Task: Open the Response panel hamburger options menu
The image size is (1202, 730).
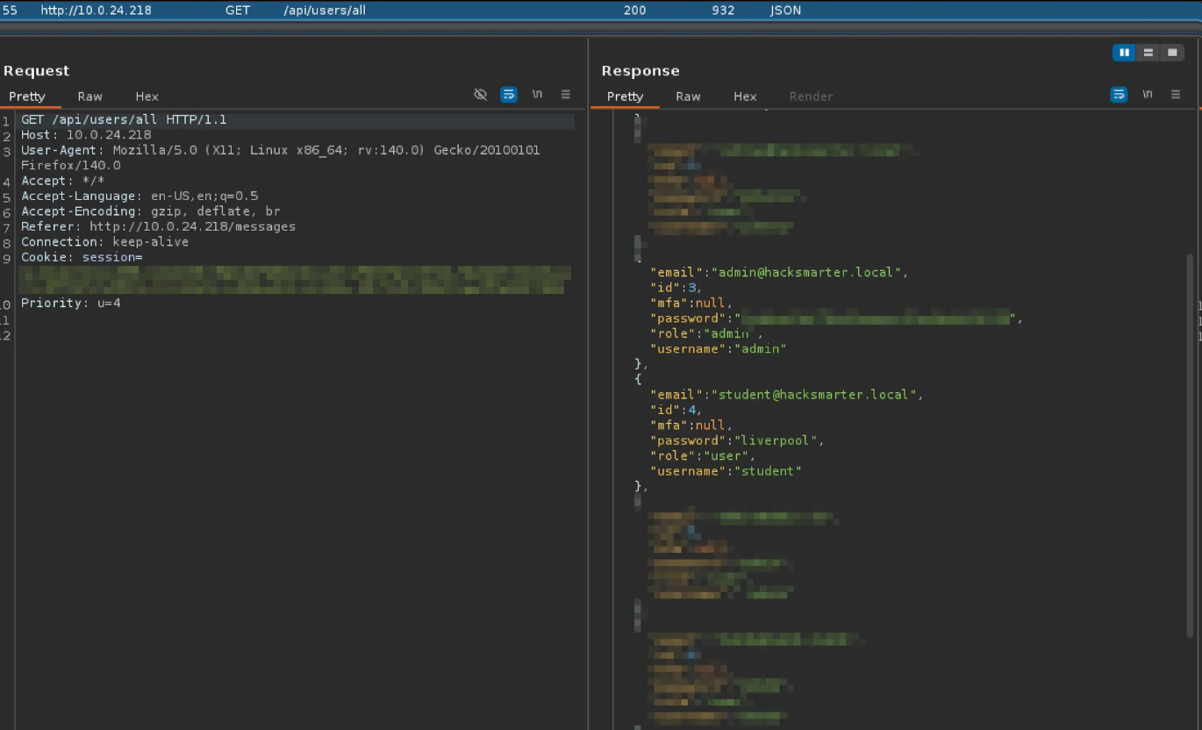Action: [x=1177, y=95]
